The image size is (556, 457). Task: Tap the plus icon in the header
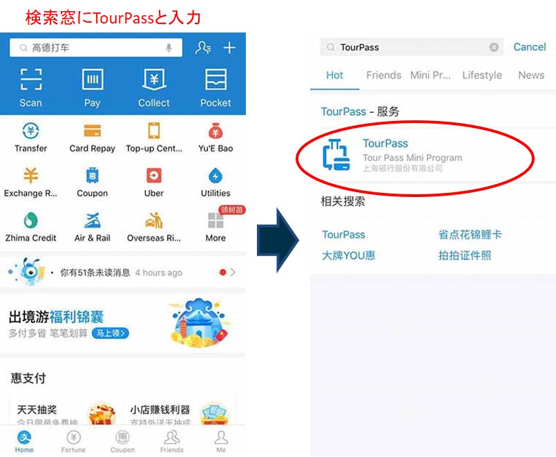(x=229, y=48)
